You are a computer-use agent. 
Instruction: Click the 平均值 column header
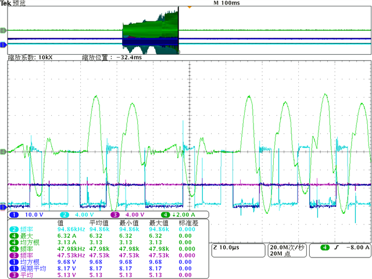99,223
